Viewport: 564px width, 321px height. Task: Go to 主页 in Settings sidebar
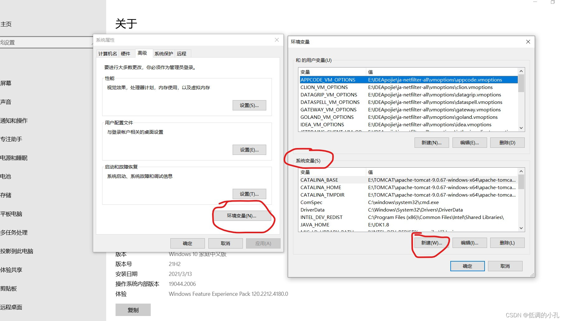pyautogui.click(x=6, y=24)
